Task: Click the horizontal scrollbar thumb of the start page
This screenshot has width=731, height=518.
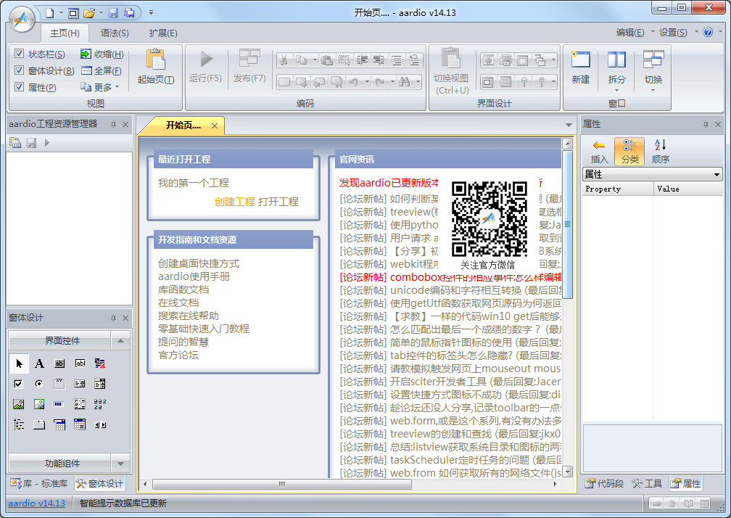Action: [281, 484]
